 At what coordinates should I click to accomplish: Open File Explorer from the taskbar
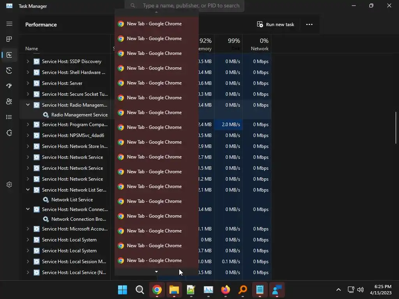point(174,290)
